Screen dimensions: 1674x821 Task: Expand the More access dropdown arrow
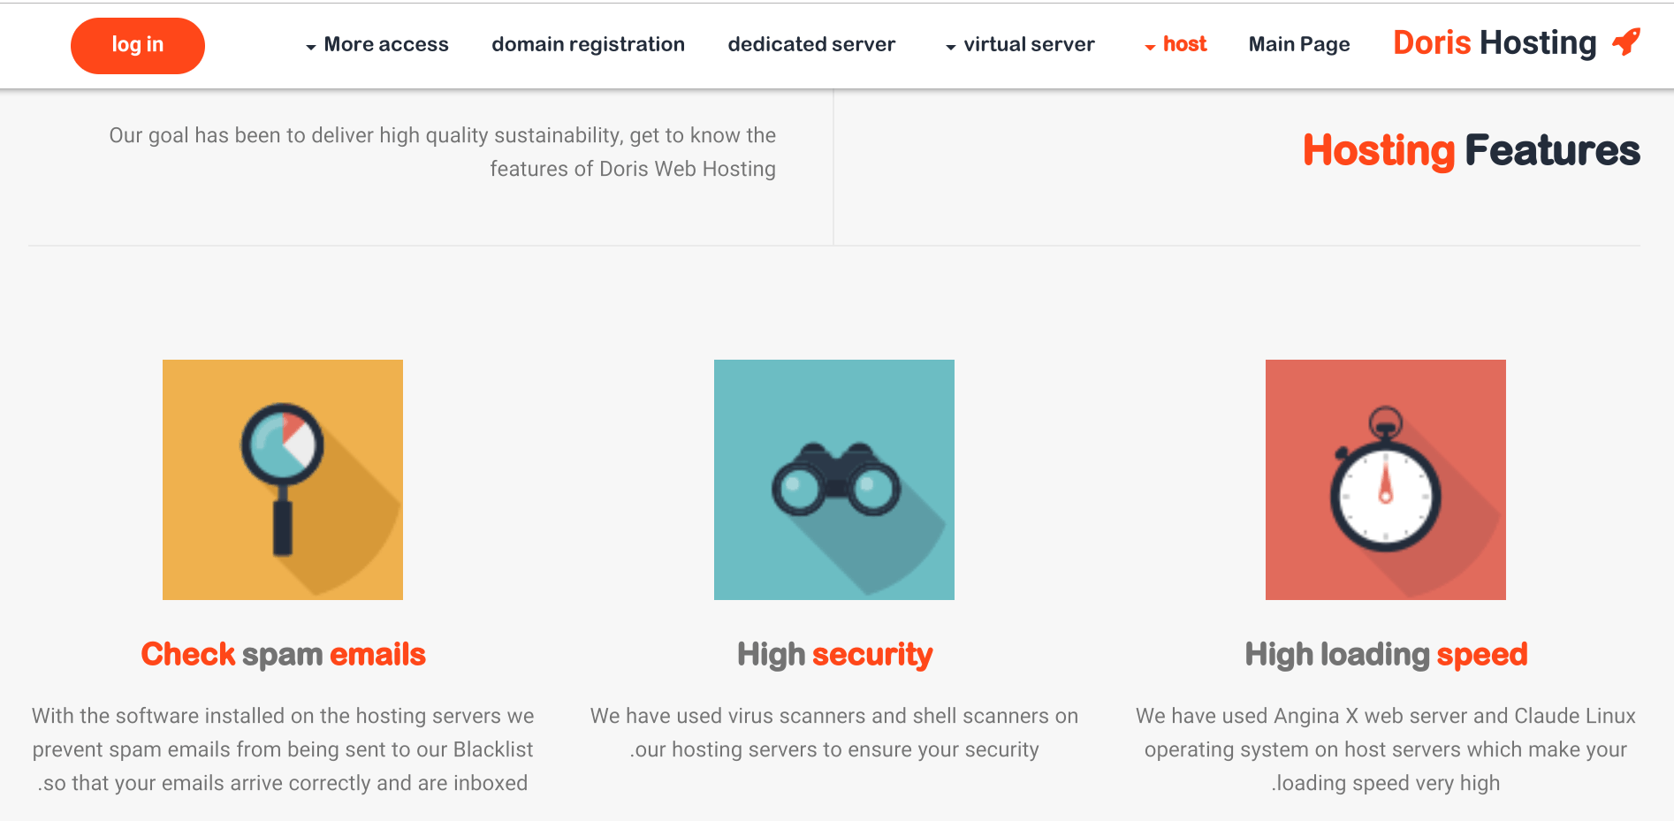[311, 47]
